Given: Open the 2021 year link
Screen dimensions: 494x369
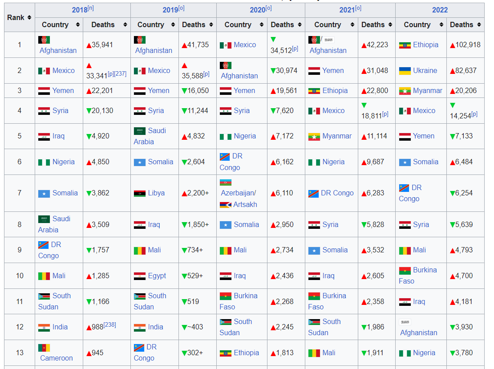Looking at the screenshot, I should (347, 10).
